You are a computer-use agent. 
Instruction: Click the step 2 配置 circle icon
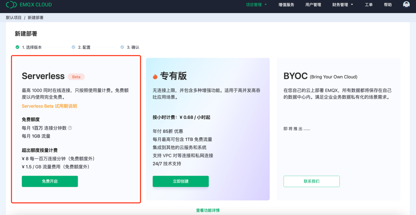click(73, 47)
